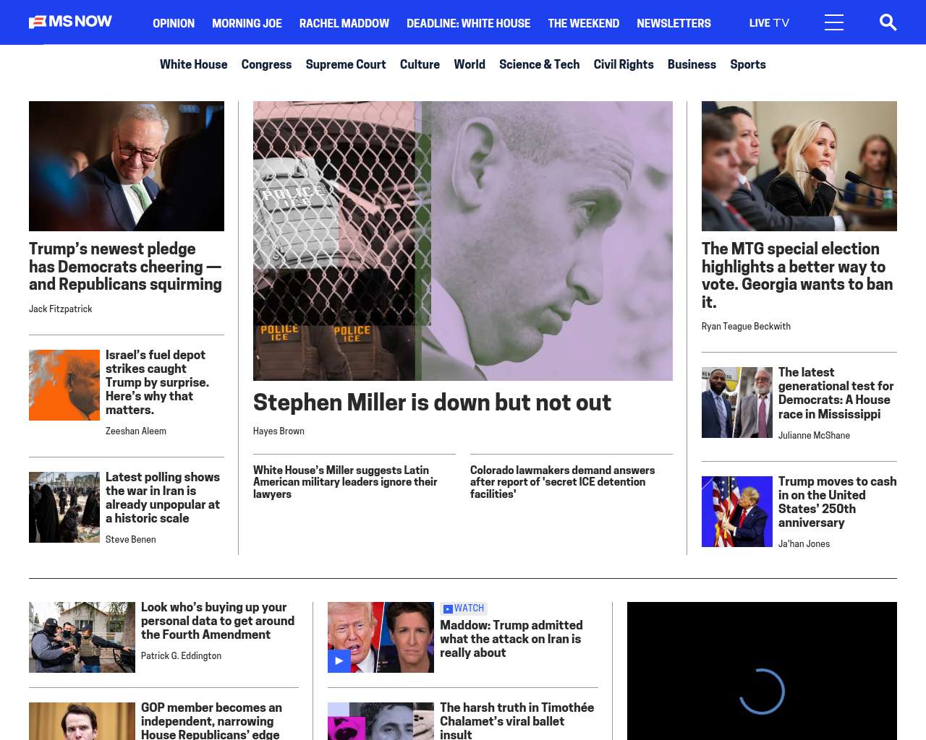Viewport: 926px width, 740px height.
Task: Open Trump 250th anniversary flag thumbnail
Action: [737, 512]
